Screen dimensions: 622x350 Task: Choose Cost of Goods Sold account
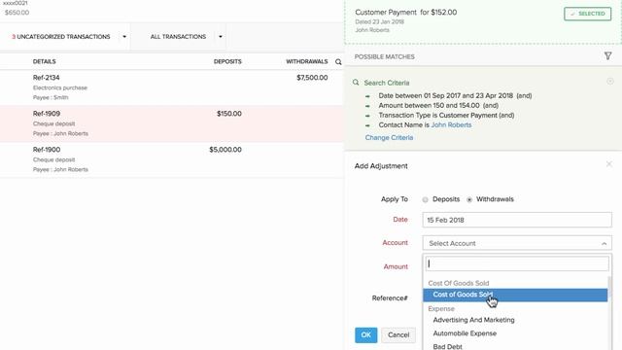pyautogui.click(x=515, y=295)
